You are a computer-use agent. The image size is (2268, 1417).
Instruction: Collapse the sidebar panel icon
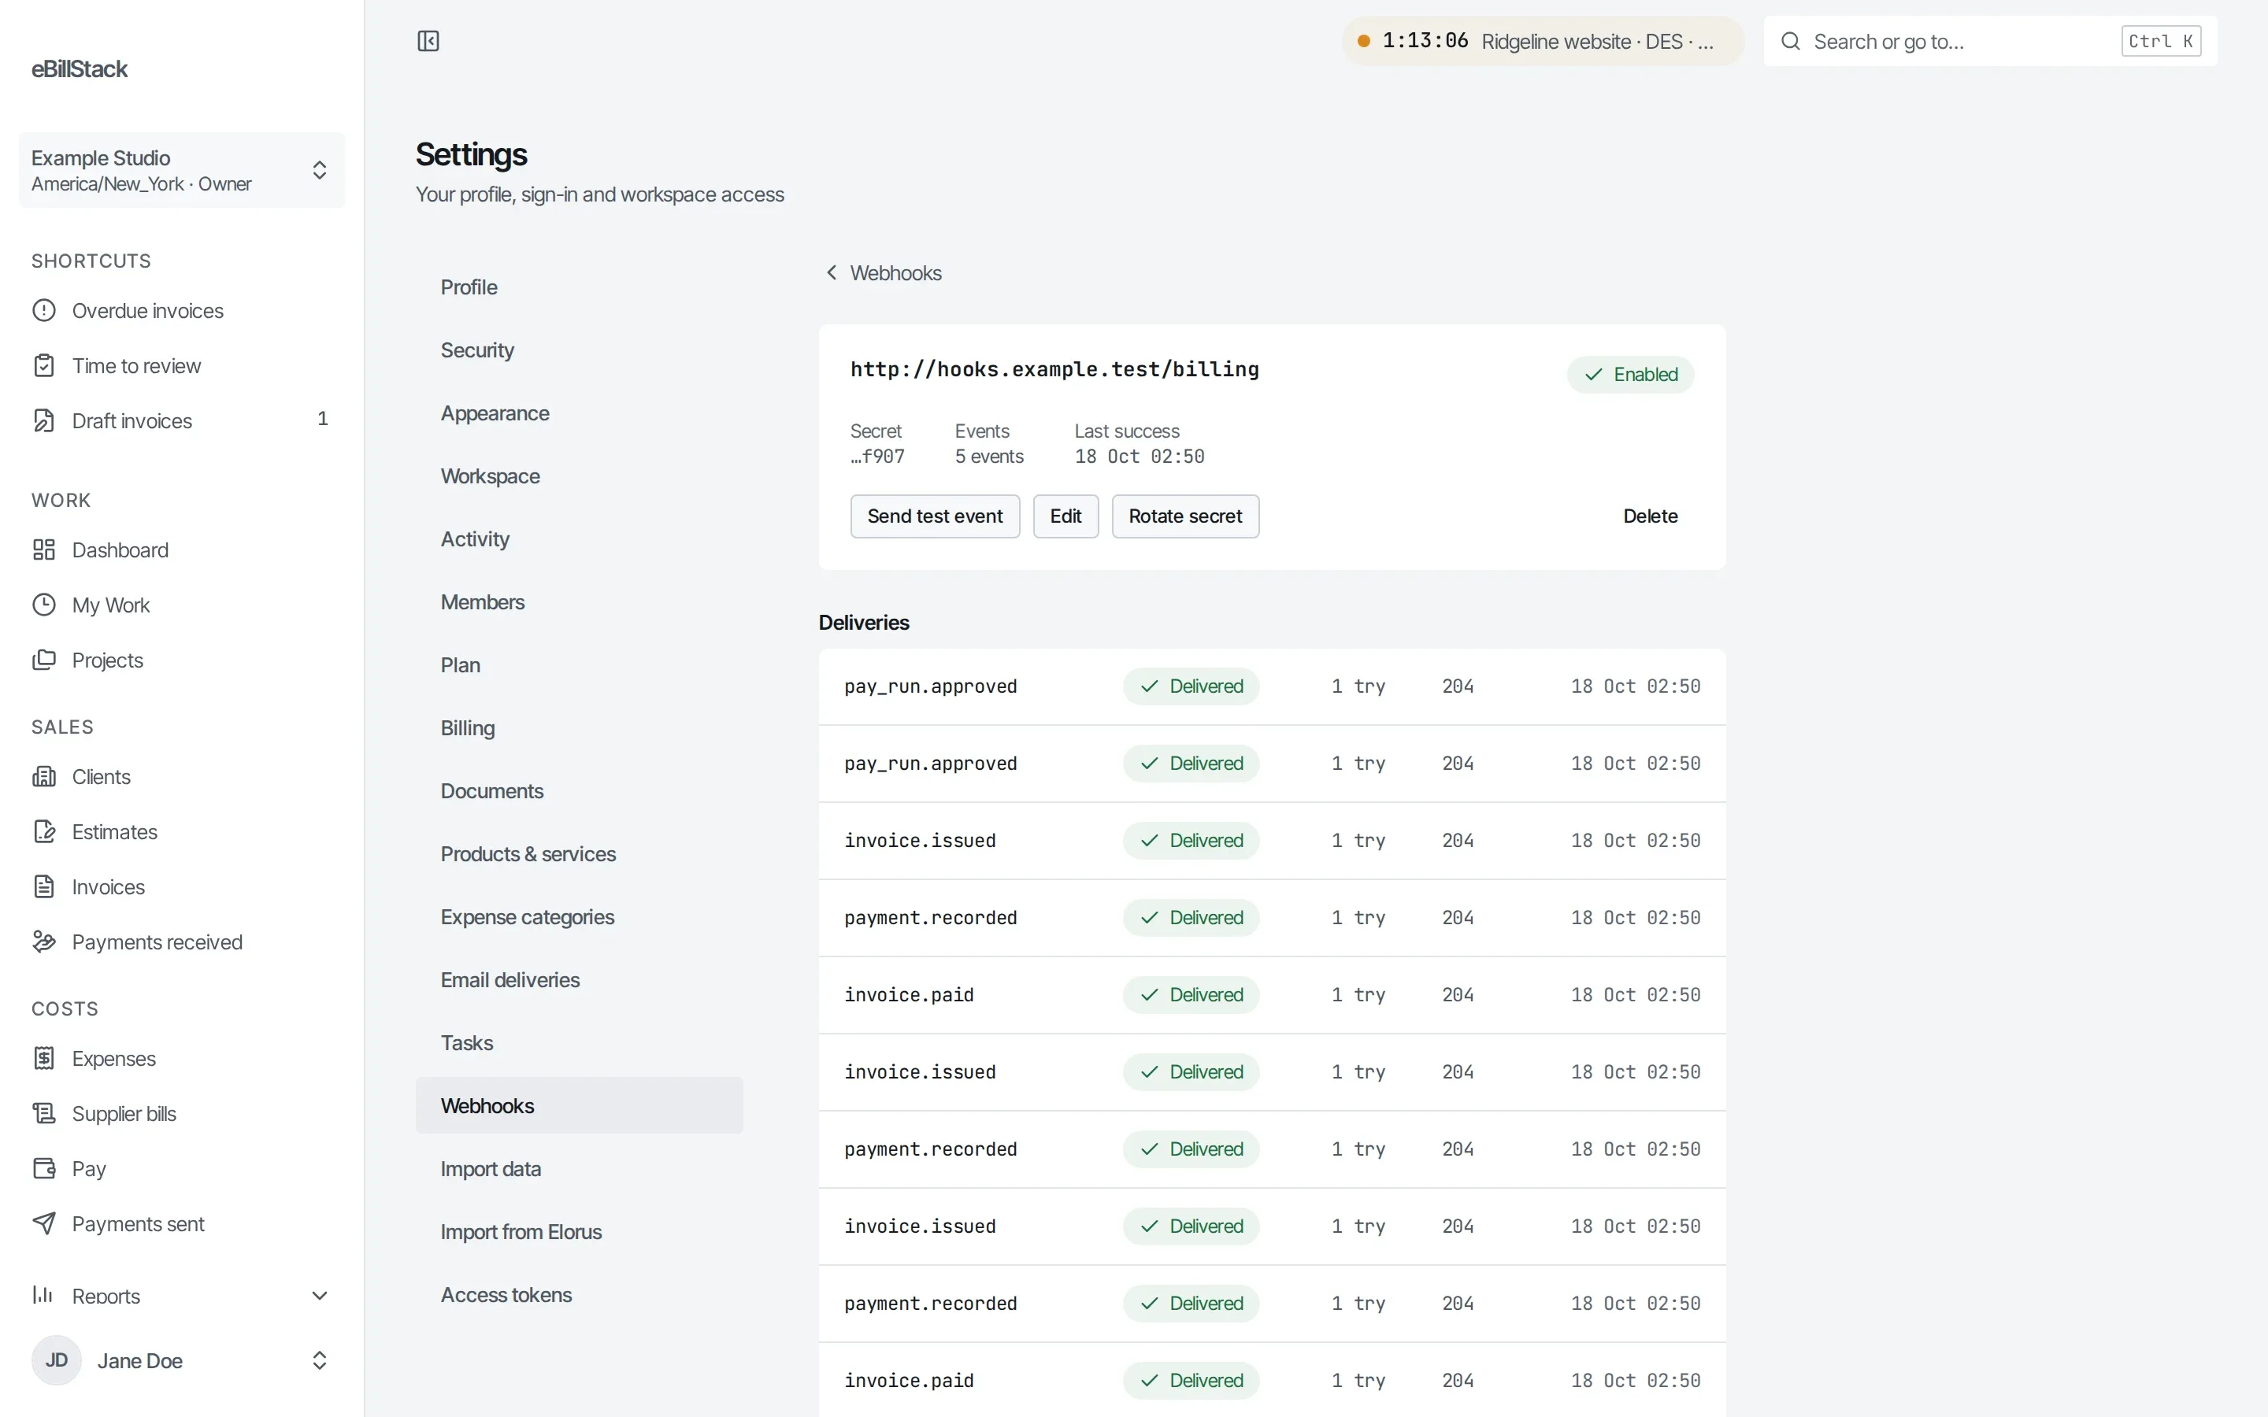pyautogui.click(x=428, y=41)
